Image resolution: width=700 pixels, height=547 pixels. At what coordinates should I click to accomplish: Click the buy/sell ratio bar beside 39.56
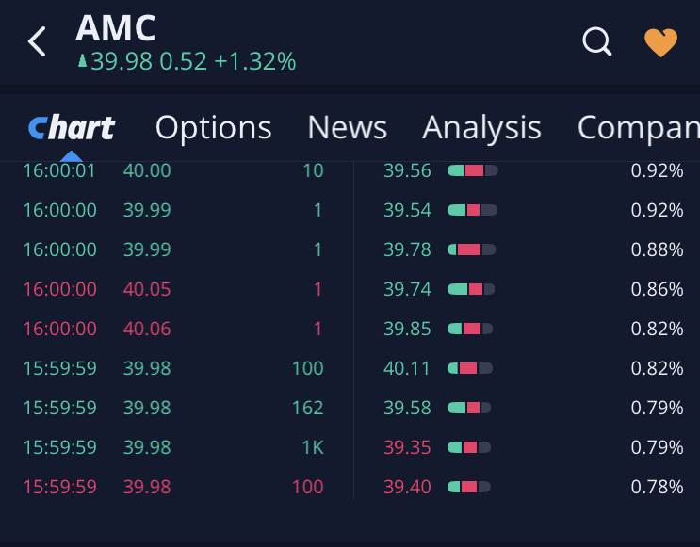click(472, 170)
